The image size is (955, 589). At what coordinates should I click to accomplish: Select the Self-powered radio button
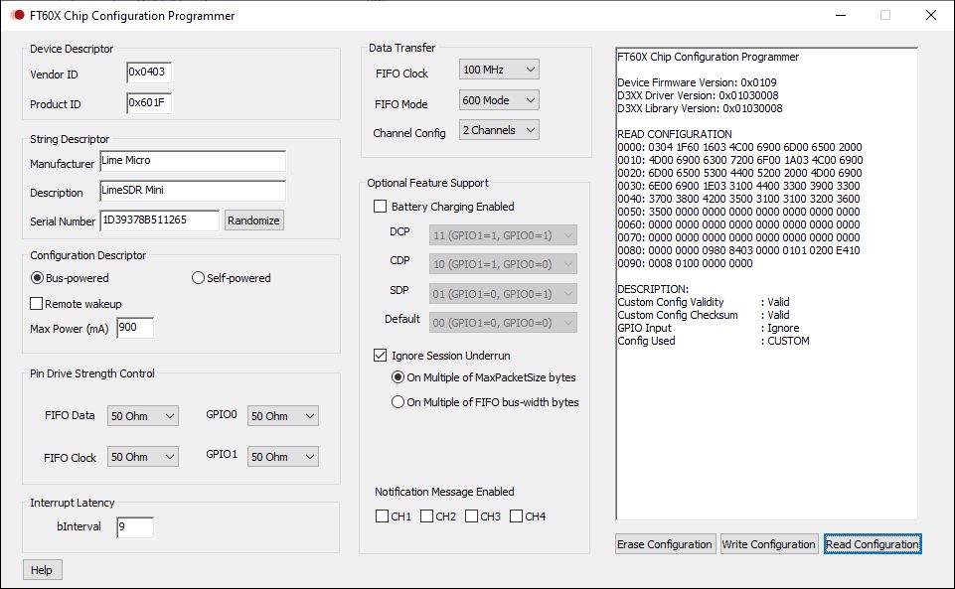198,278
